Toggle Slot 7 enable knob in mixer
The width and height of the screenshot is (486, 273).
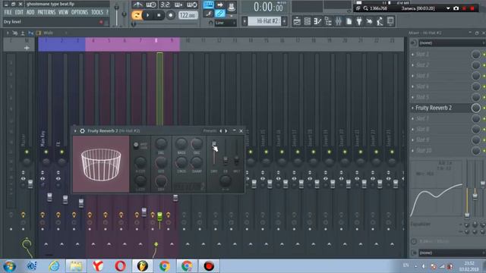[x=476, y=118]
